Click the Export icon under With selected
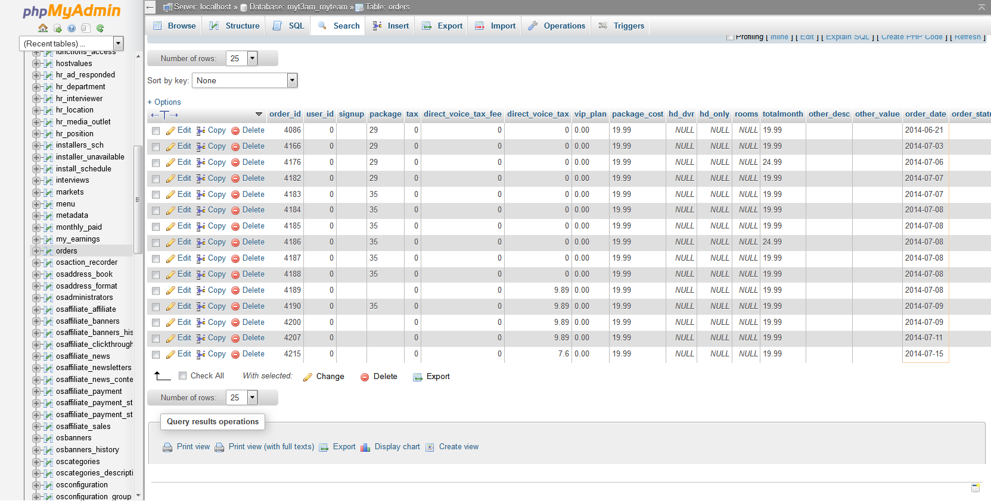 418,377
